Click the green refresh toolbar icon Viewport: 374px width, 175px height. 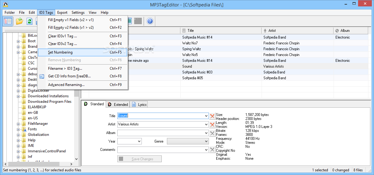point(29,21)
